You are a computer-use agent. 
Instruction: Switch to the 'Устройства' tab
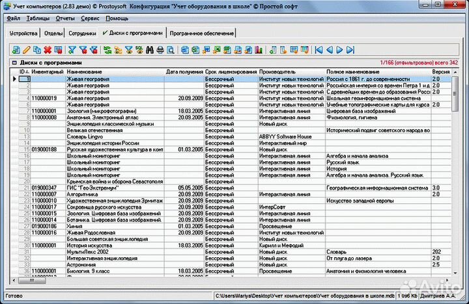pyautogui.click(x=24, y=32)
